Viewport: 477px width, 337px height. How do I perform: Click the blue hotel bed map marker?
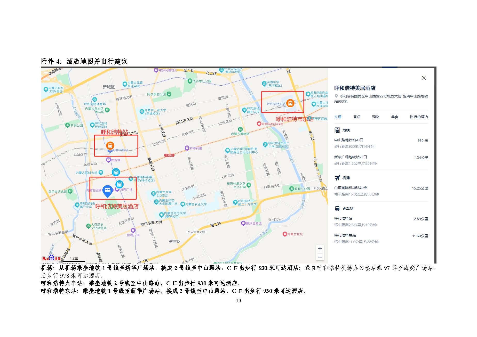pyautogui.click(x=107, y=191)
